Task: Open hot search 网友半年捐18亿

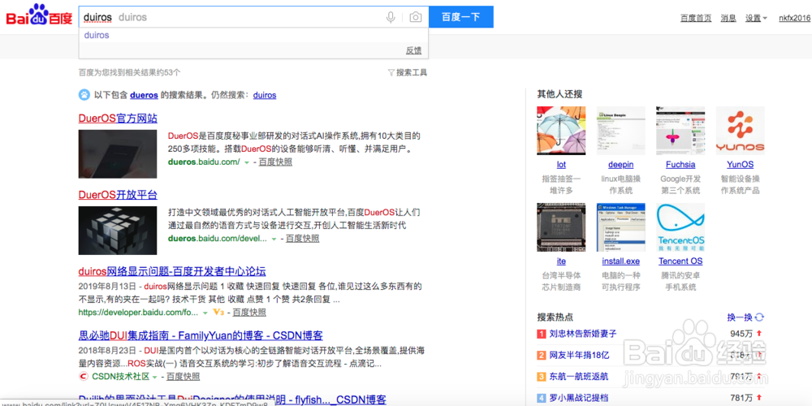Action: point(580,356)
